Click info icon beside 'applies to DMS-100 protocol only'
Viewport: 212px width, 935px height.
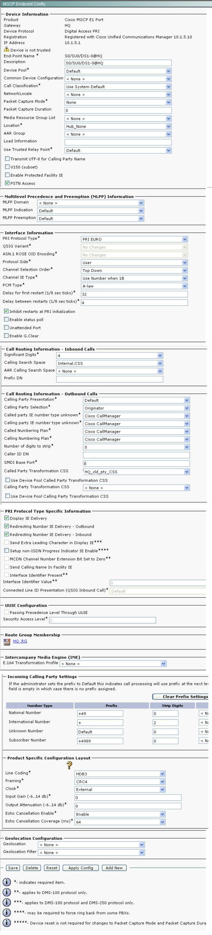pos(7,892)
